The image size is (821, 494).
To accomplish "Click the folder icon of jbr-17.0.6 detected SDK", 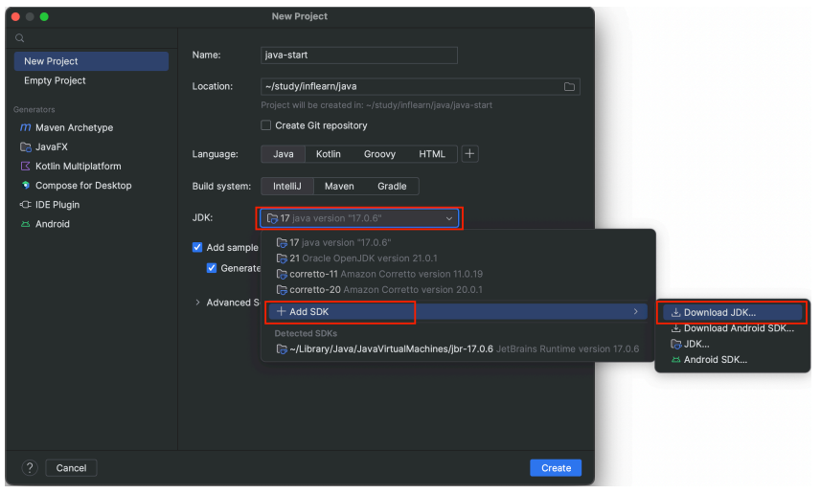I will (x=282, y=349).
